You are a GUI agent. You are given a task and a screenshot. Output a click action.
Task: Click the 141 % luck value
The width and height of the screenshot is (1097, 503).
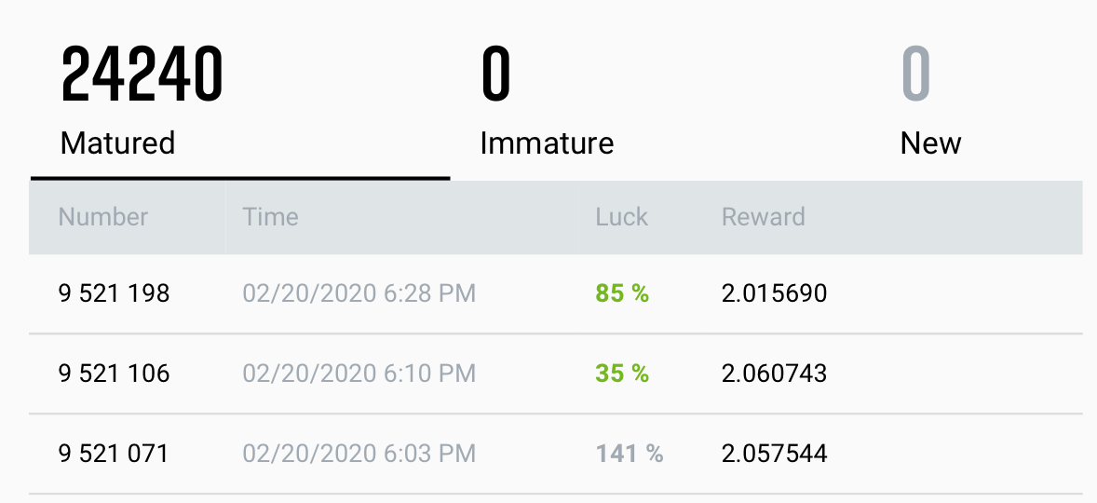pos(630,455)
